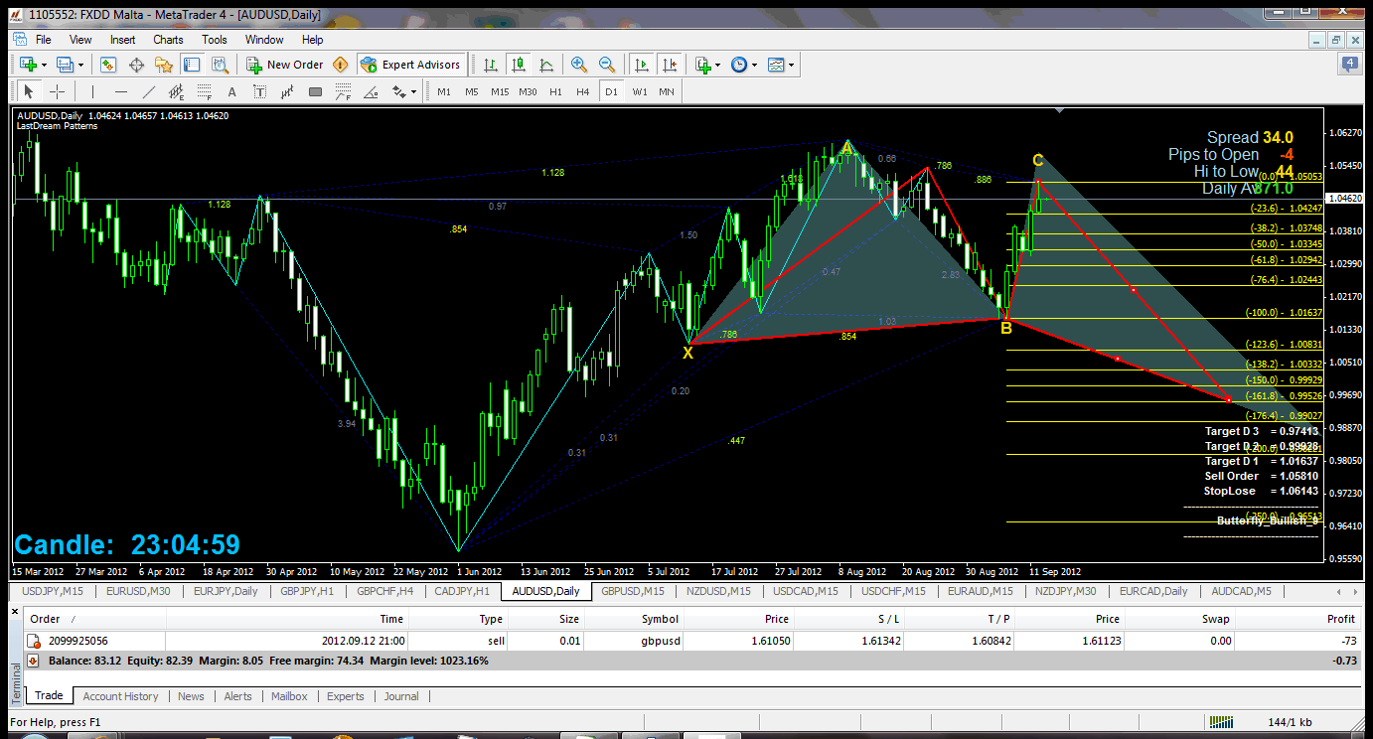The image size is (1373, 739).
Task: Toggle the Navigator panel
Action: (164, 65)
